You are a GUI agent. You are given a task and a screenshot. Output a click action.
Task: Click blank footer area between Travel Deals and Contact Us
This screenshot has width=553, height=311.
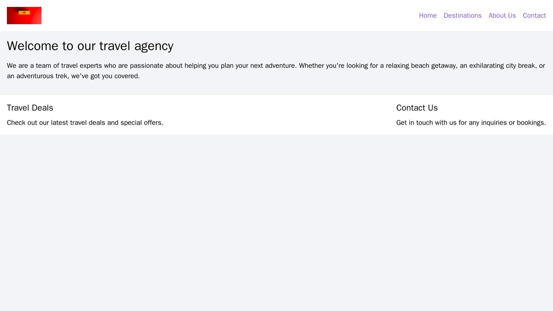coord(279,115)
